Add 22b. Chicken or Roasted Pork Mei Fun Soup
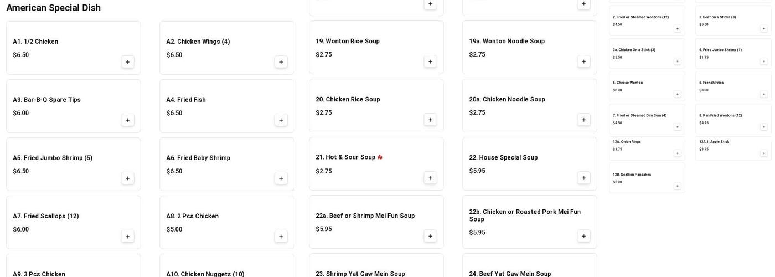 583,236
